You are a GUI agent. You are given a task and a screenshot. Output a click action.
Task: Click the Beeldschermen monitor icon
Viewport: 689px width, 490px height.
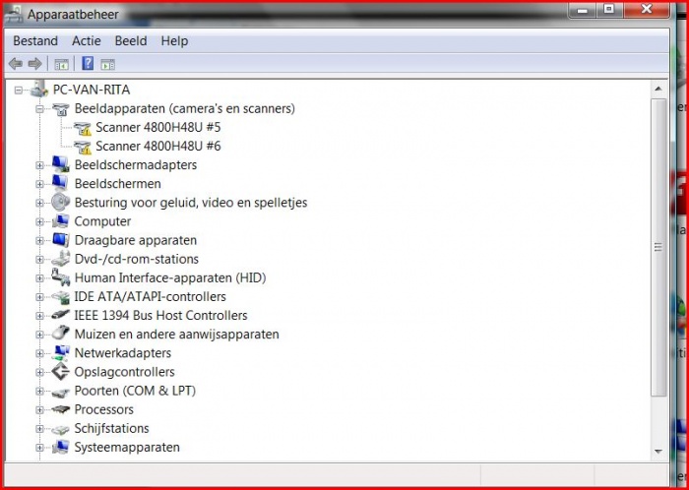point(60,183)
